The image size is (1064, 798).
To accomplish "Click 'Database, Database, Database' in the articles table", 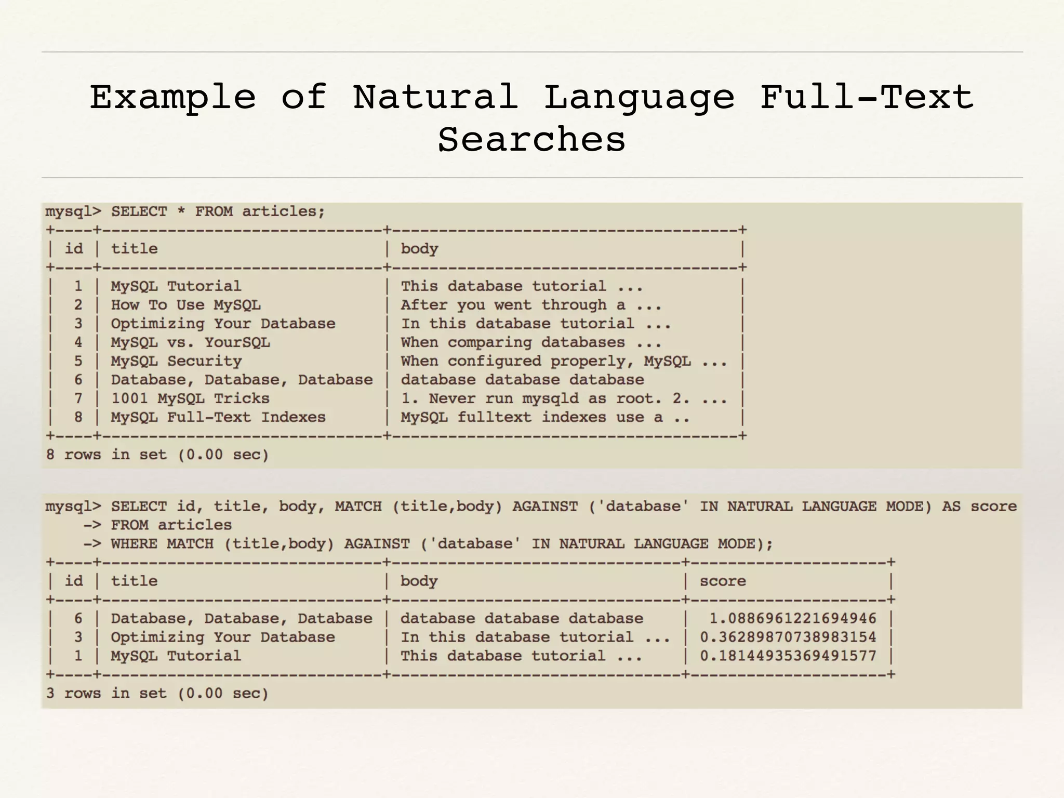I will 242,380.
